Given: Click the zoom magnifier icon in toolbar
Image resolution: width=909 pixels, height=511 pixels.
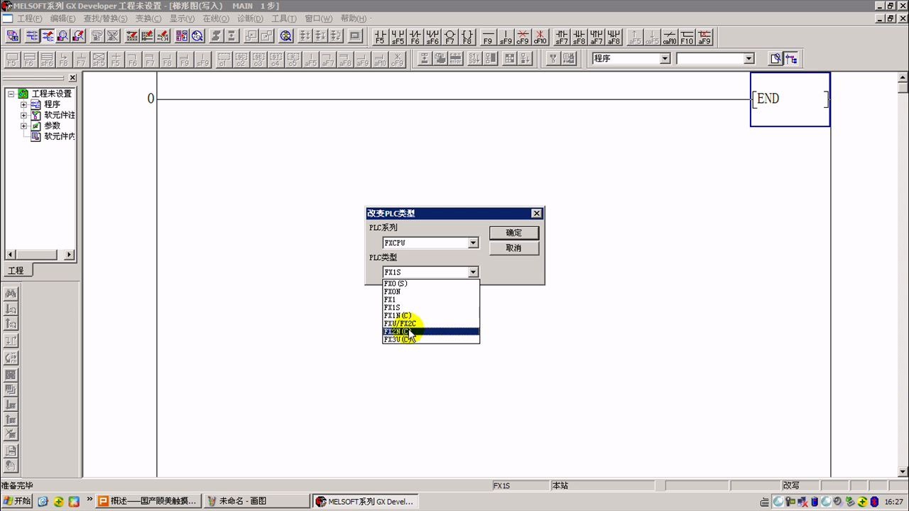Looking at the screenshot, I should (286, 36).
